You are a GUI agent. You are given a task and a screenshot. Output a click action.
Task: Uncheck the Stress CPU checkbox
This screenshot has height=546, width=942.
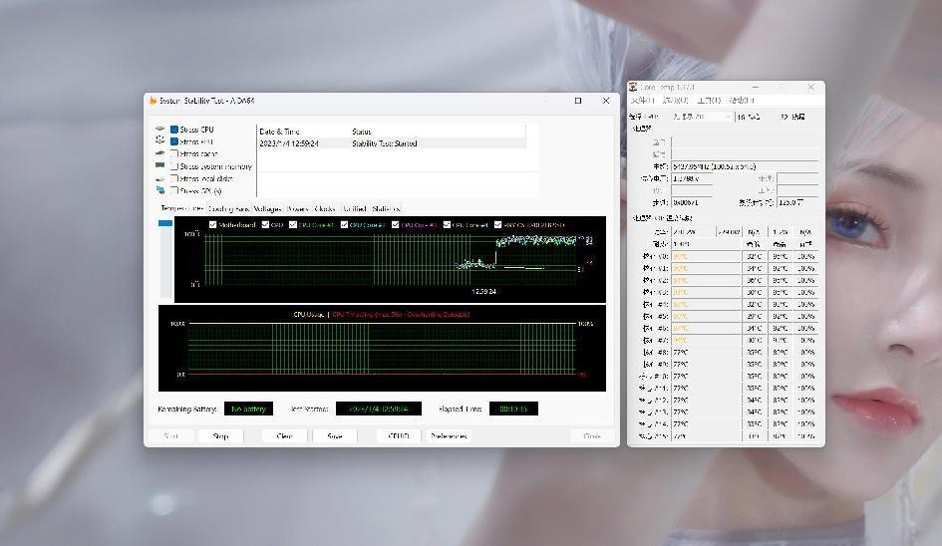click(x=174, y=130)
